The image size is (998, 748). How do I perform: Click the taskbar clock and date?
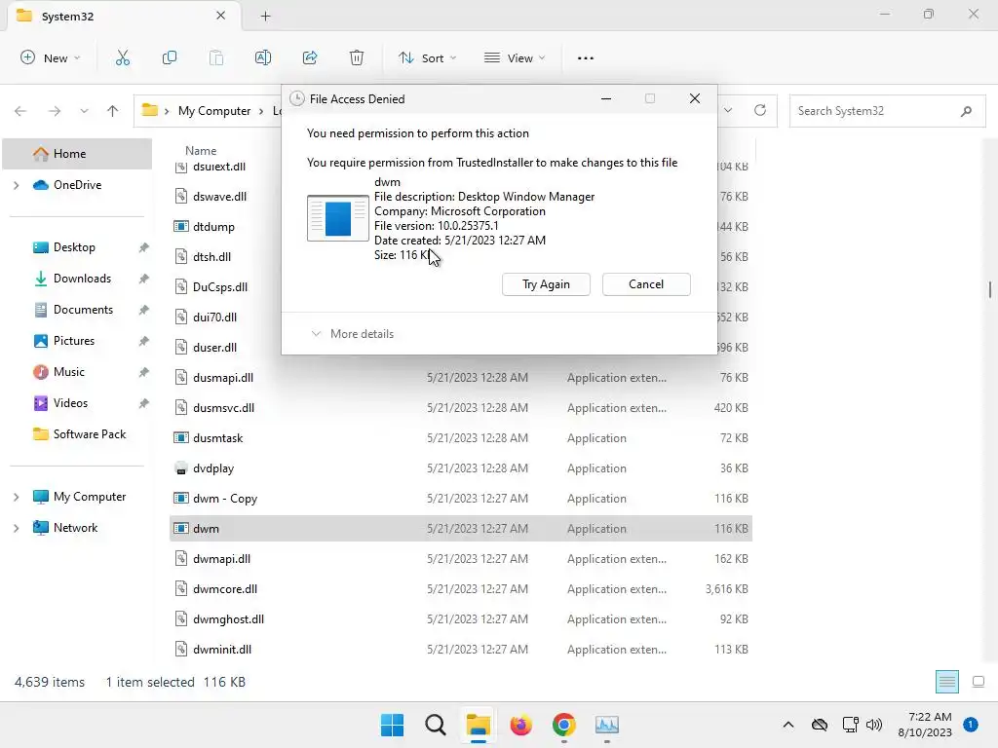click(925, 725)
